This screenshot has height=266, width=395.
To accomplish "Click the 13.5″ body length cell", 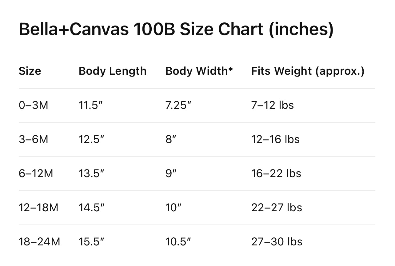I will [x=91, y=174].
